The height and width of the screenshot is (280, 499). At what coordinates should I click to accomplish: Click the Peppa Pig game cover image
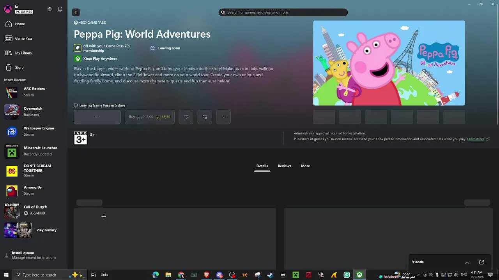[389, 63]
